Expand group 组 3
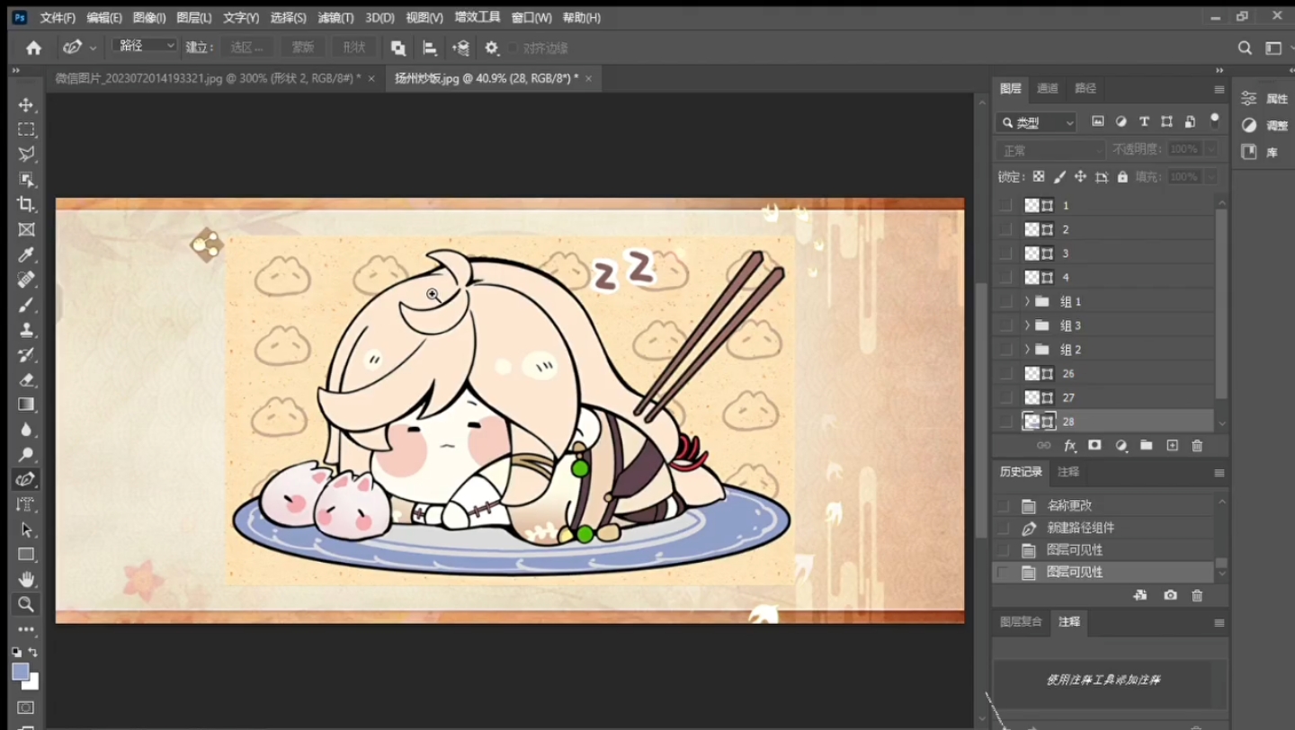This screenshot has height=730, width=1295. (1027, 325)
